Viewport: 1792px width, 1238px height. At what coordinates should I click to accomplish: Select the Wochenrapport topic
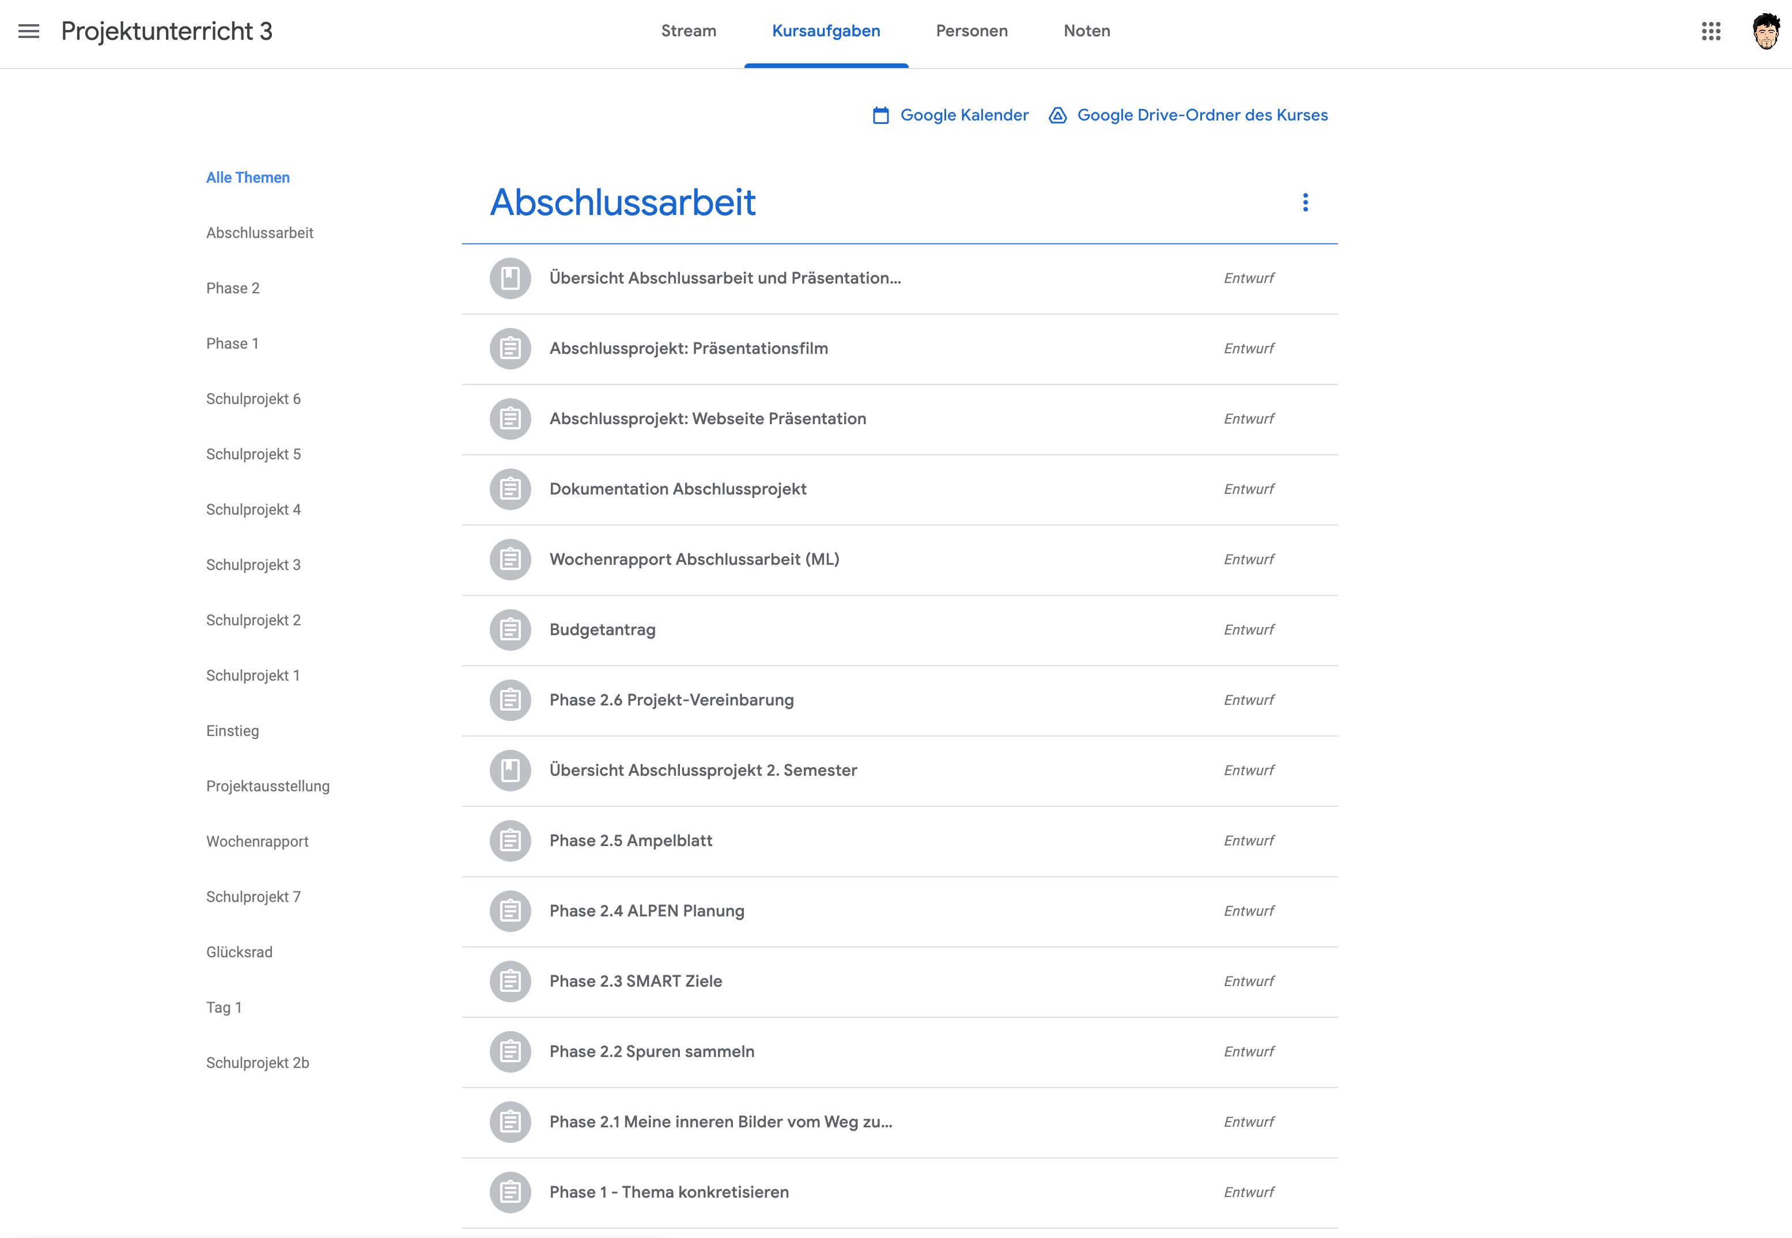[258, 841]
